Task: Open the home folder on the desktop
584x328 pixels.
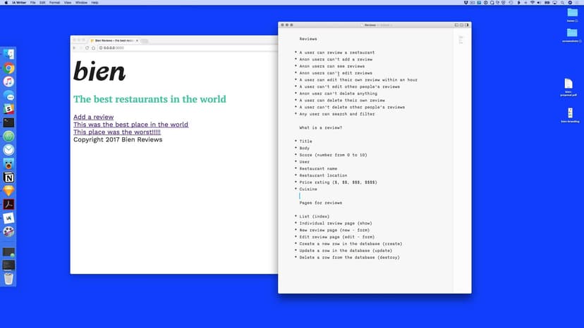Action: tap(572, 15)
